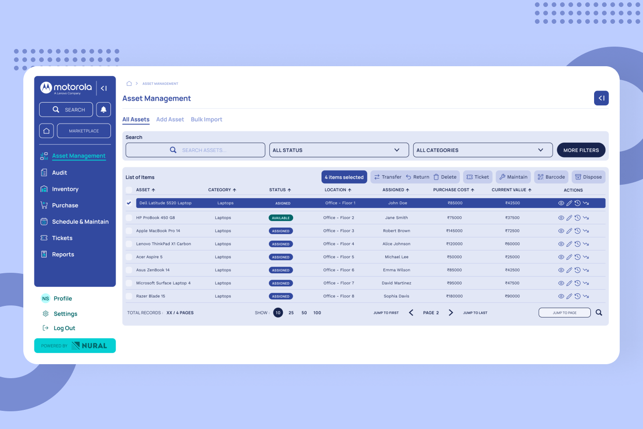643x429 pixels.
Task: Sort by Current Value column arrow
Action: [530, 190]
